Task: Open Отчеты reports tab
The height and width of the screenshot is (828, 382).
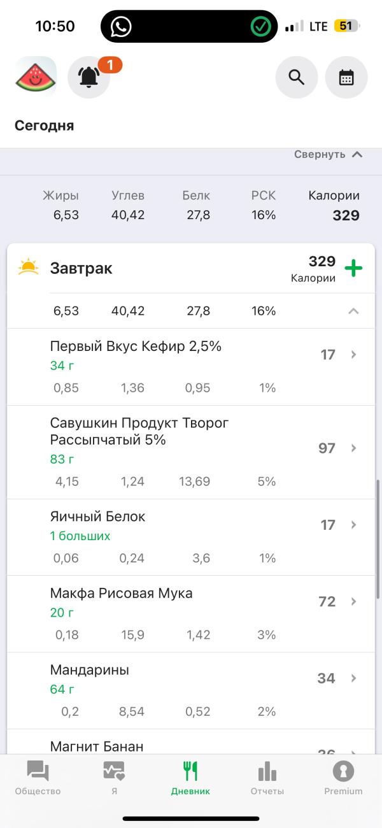Action: coord(267,778)
